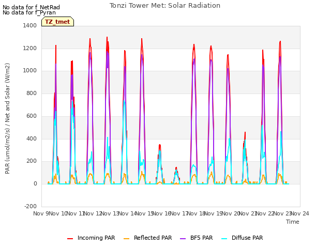Click the 600 y-axis tick label

[x=32, y=116]
